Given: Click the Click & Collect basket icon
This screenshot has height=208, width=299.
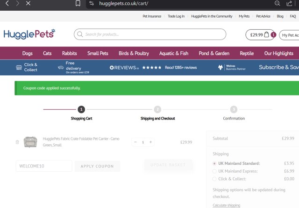Looking at the screenshot, I should [x=19, y=67].
